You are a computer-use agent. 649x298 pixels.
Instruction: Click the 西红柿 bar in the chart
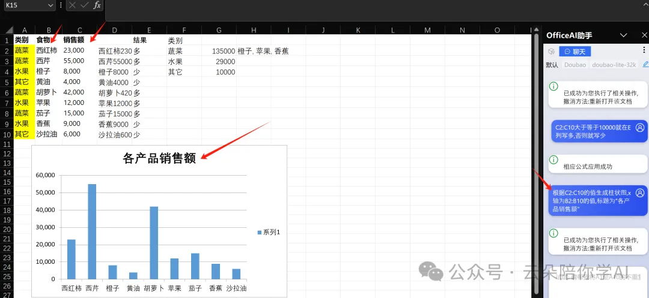[71, 259]
